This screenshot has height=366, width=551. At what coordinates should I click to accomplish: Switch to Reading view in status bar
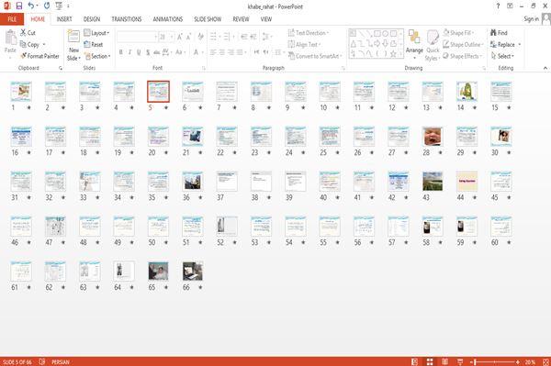tap(444, 361)
